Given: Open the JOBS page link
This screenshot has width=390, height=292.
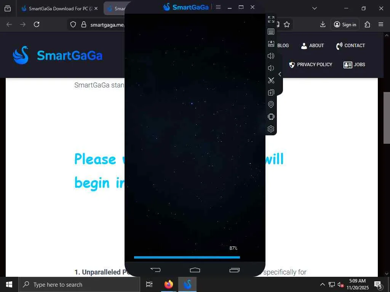Looking at the screenshot, I should pyautogui.click(x=354, y=65).
